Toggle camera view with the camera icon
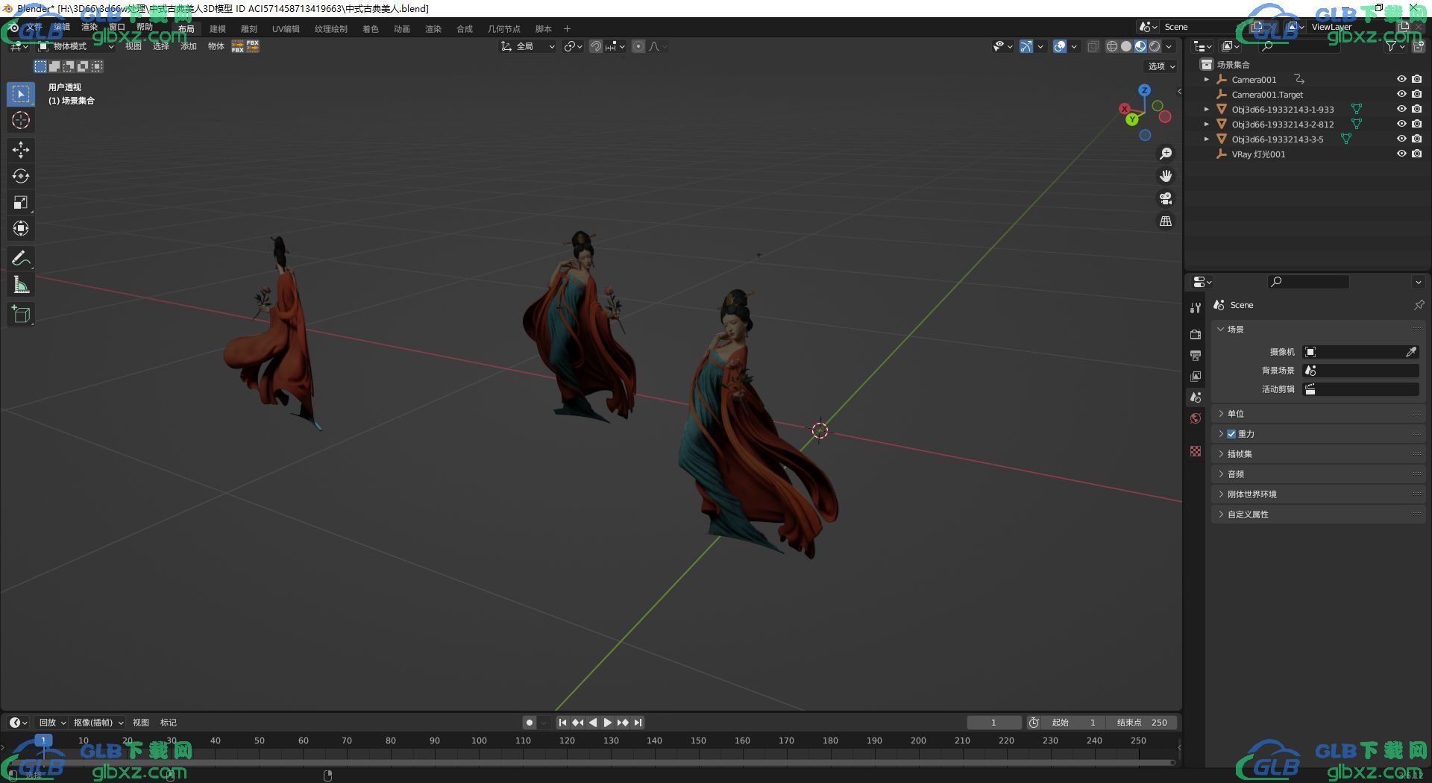This screenshot has width=1432, height=783. pos(1165,198)
